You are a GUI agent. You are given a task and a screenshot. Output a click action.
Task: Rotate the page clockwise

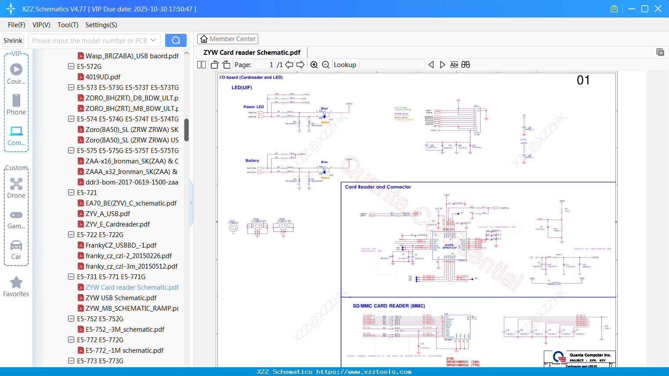tap(226, 64)
